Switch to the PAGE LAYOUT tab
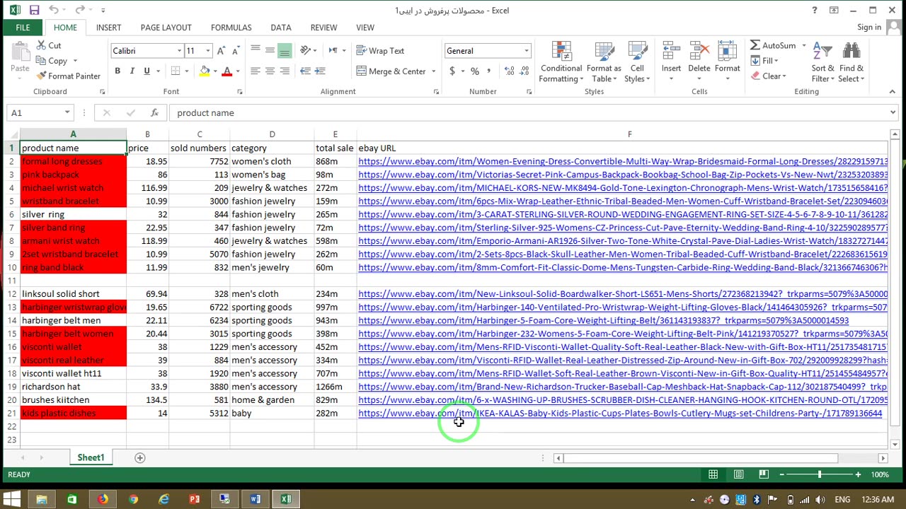Image resolution: width=906 pixels, height=509 pixels. [166, 28]
